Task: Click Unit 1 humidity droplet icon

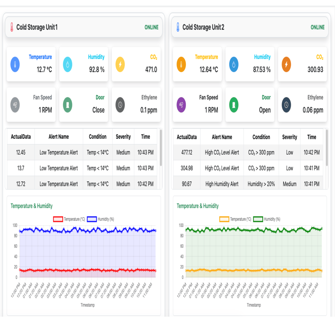Action: point(68,64)
